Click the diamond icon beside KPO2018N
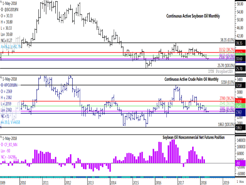Viewport: 246px width, 185px height. (2, 85)
